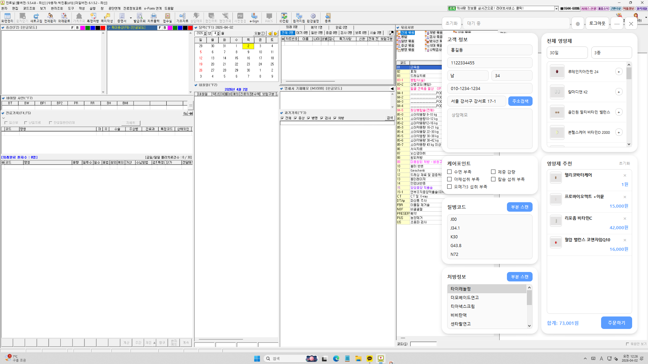The height and width of the screenshot is (364, 648).
Task: Click the 주소검색 address search button
Action: click(x=520, y=101)
